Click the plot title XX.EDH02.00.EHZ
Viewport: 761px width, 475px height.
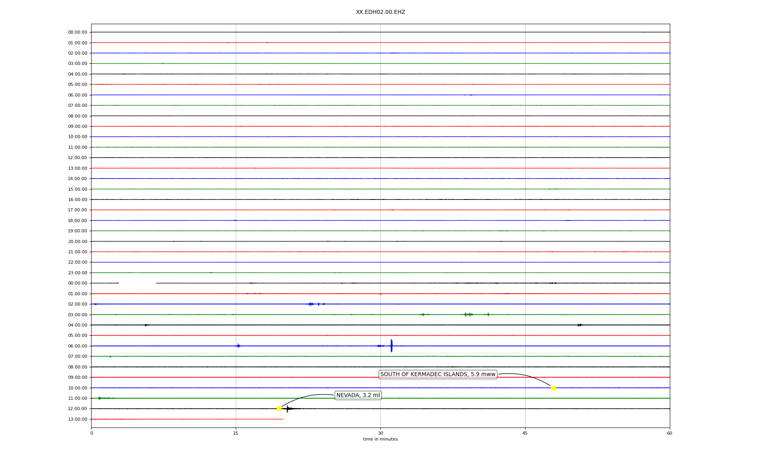[x=380, y=12]
